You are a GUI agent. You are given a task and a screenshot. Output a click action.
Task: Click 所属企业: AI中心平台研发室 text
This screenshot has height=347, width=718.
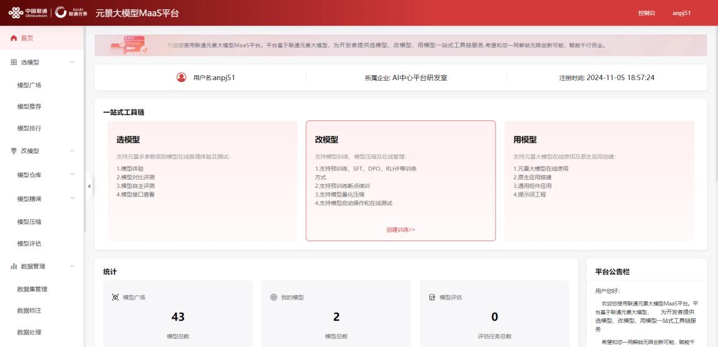(406, 78)
